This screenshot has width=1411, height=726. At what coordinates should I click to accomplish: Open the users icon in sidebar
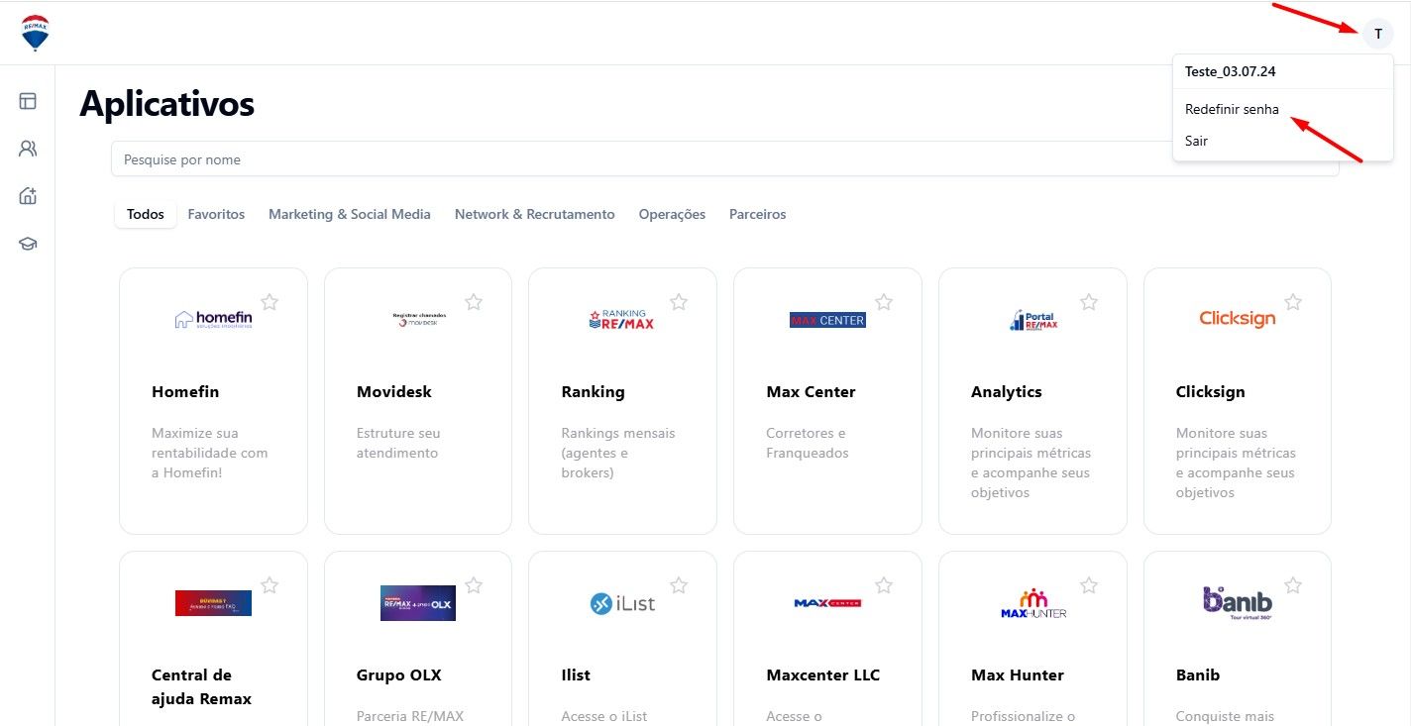28,149
